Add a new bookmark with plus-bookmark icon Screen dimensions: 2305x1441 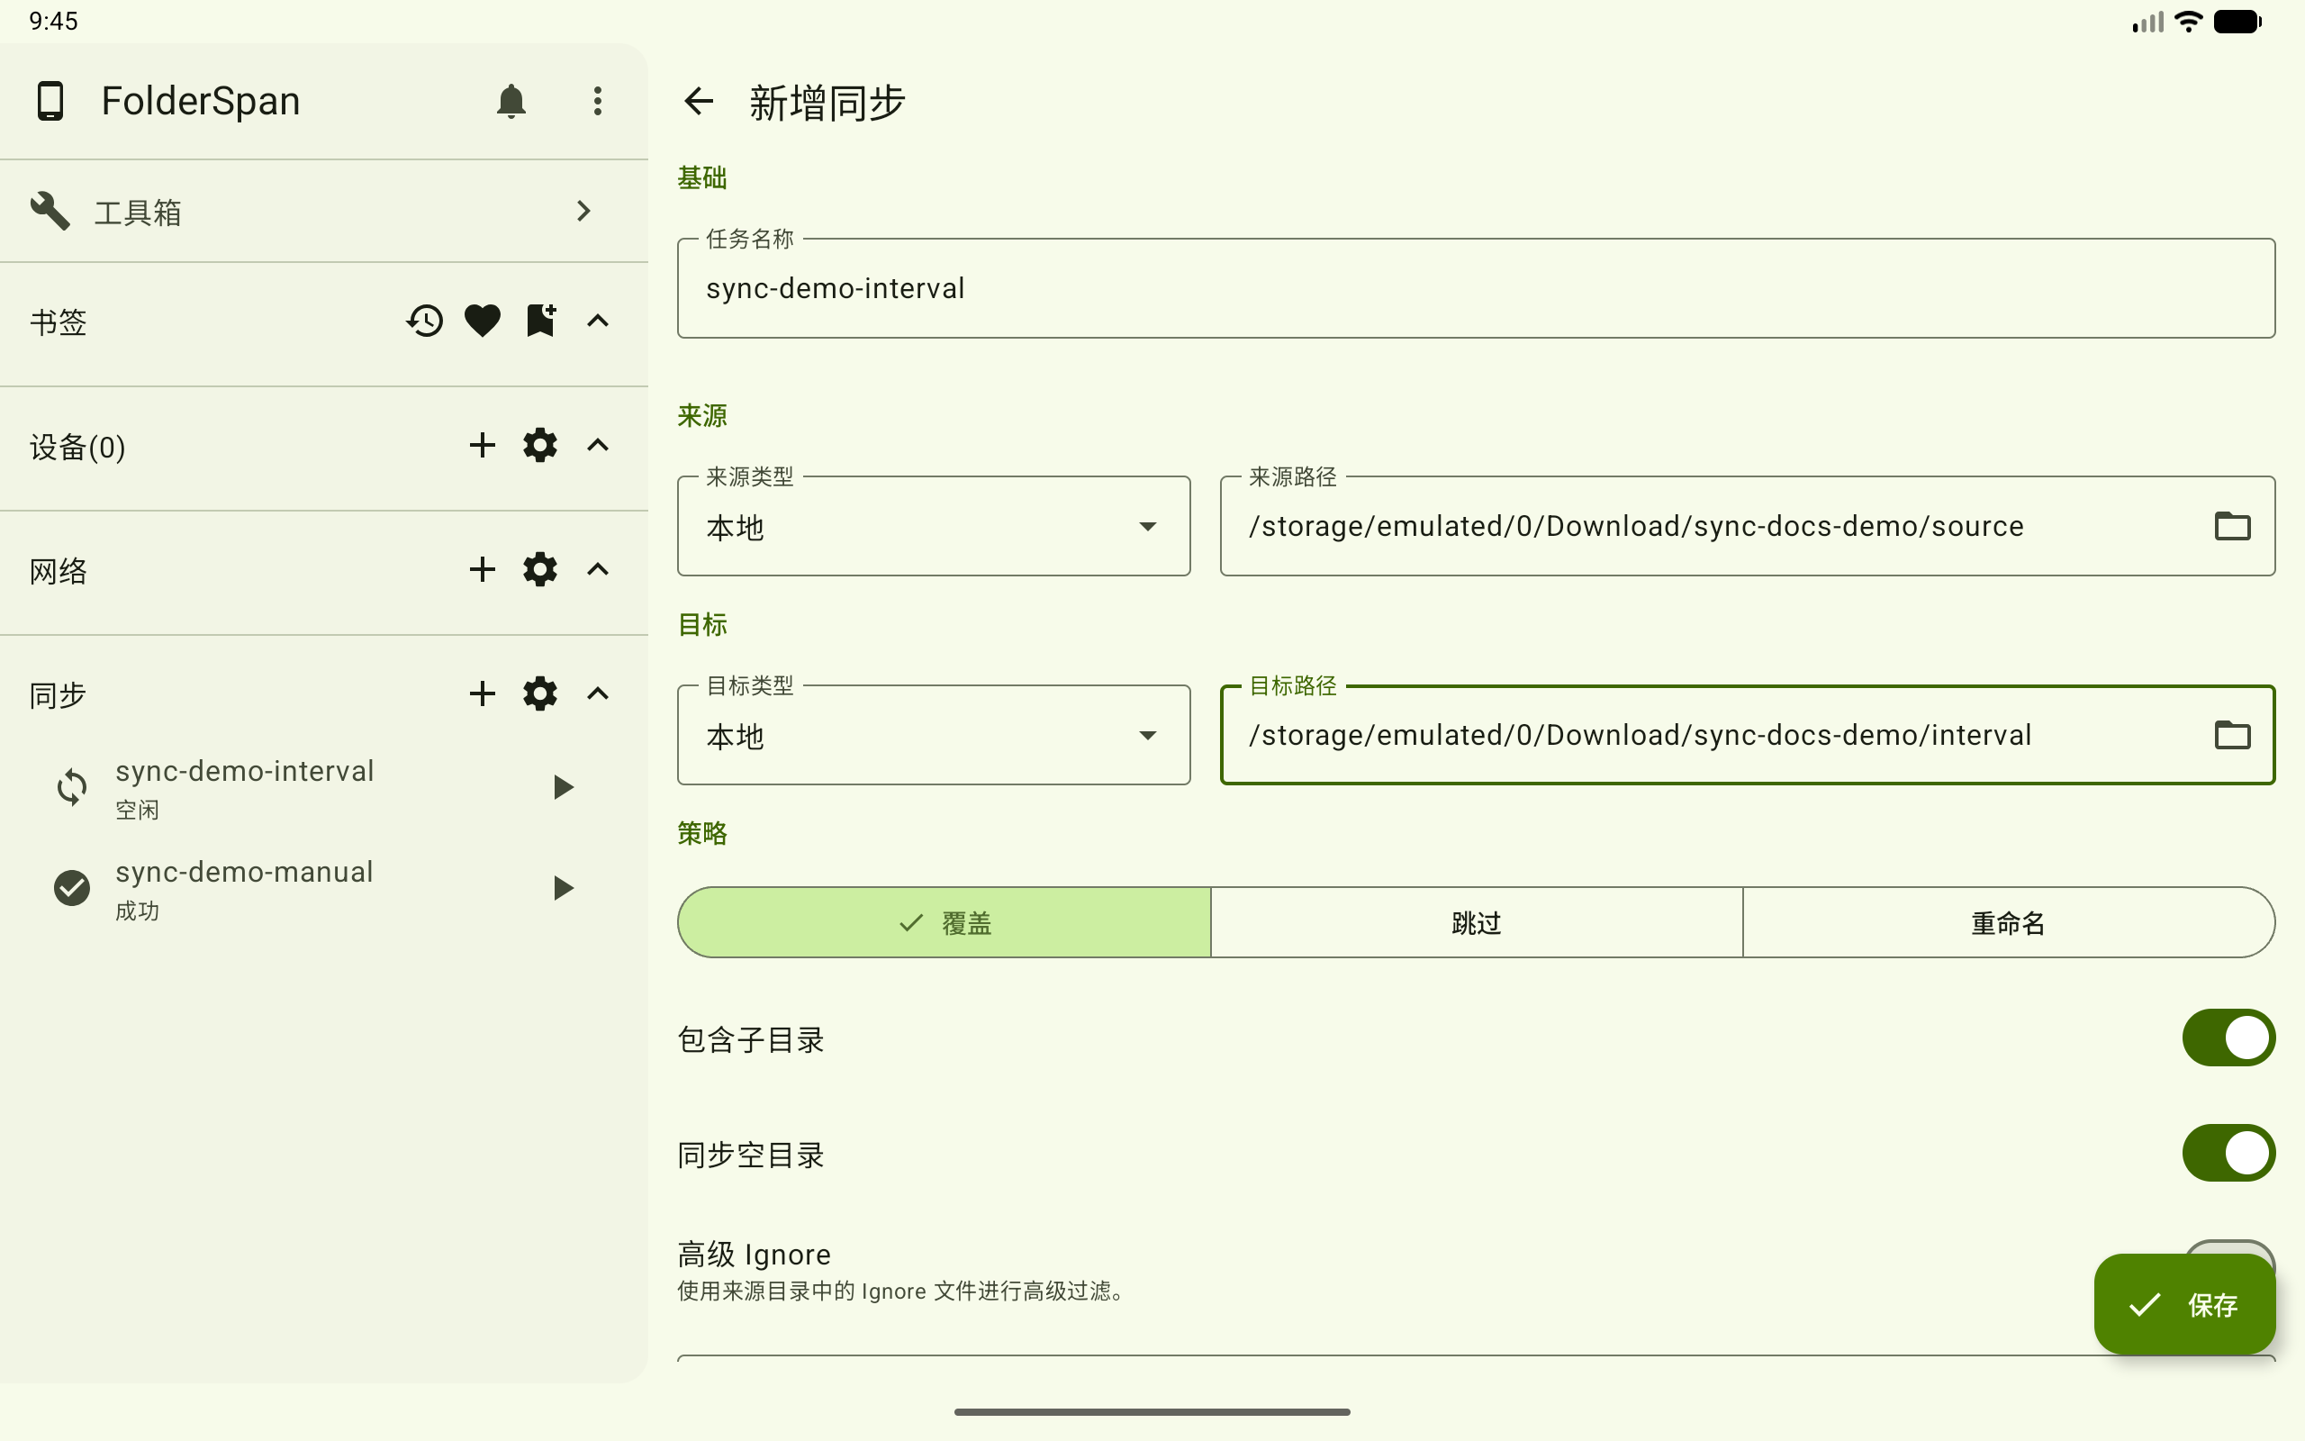pyautogui.click(x=541, y=321)
